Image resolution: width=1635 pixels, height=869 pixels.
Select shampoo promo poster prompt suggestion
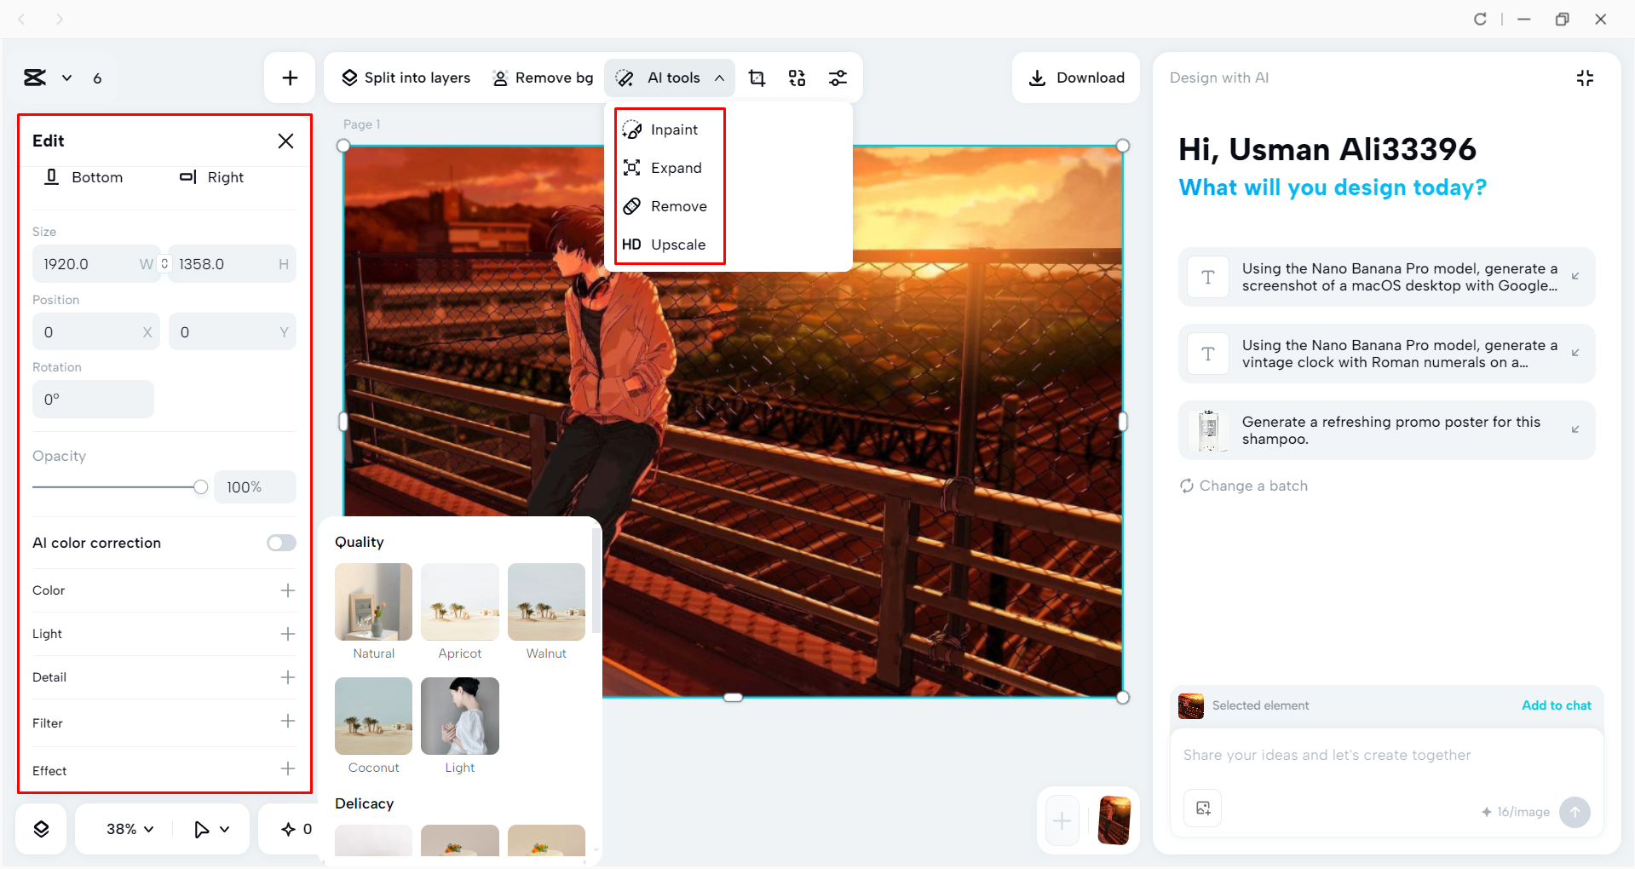coord(1387,430)
